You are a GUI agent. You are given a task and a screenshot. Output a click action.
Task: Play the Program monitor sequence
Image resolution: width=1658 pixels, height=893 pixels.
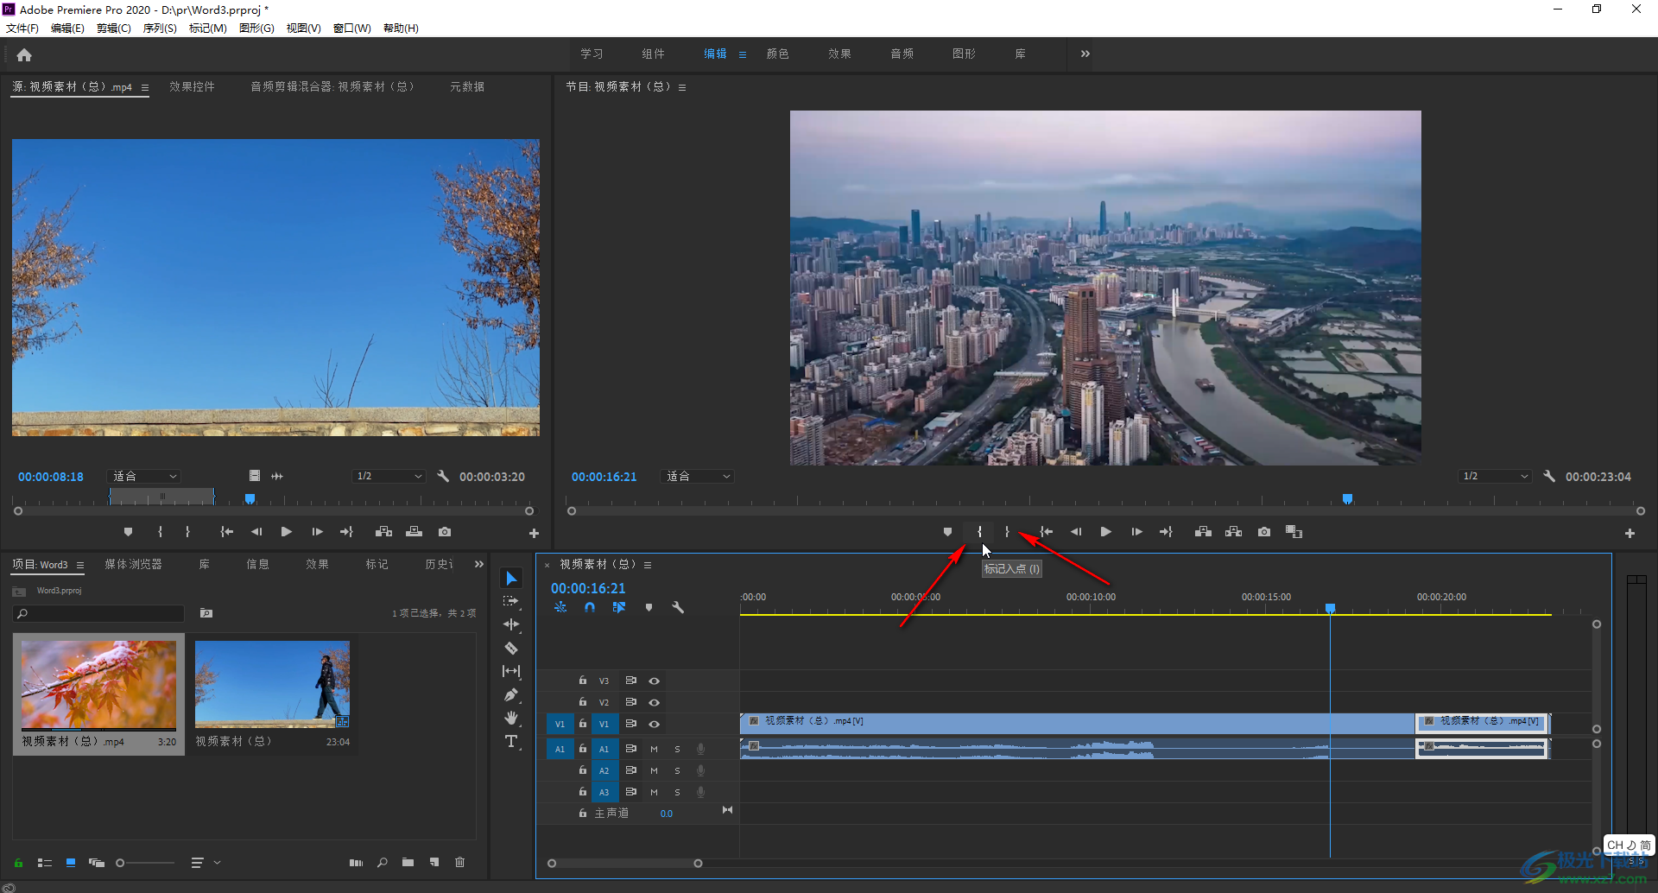(x=1105, y=532)
